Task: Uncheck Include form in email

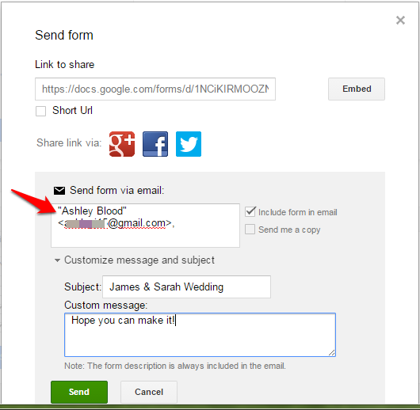Action: click(x=250, y=212)
